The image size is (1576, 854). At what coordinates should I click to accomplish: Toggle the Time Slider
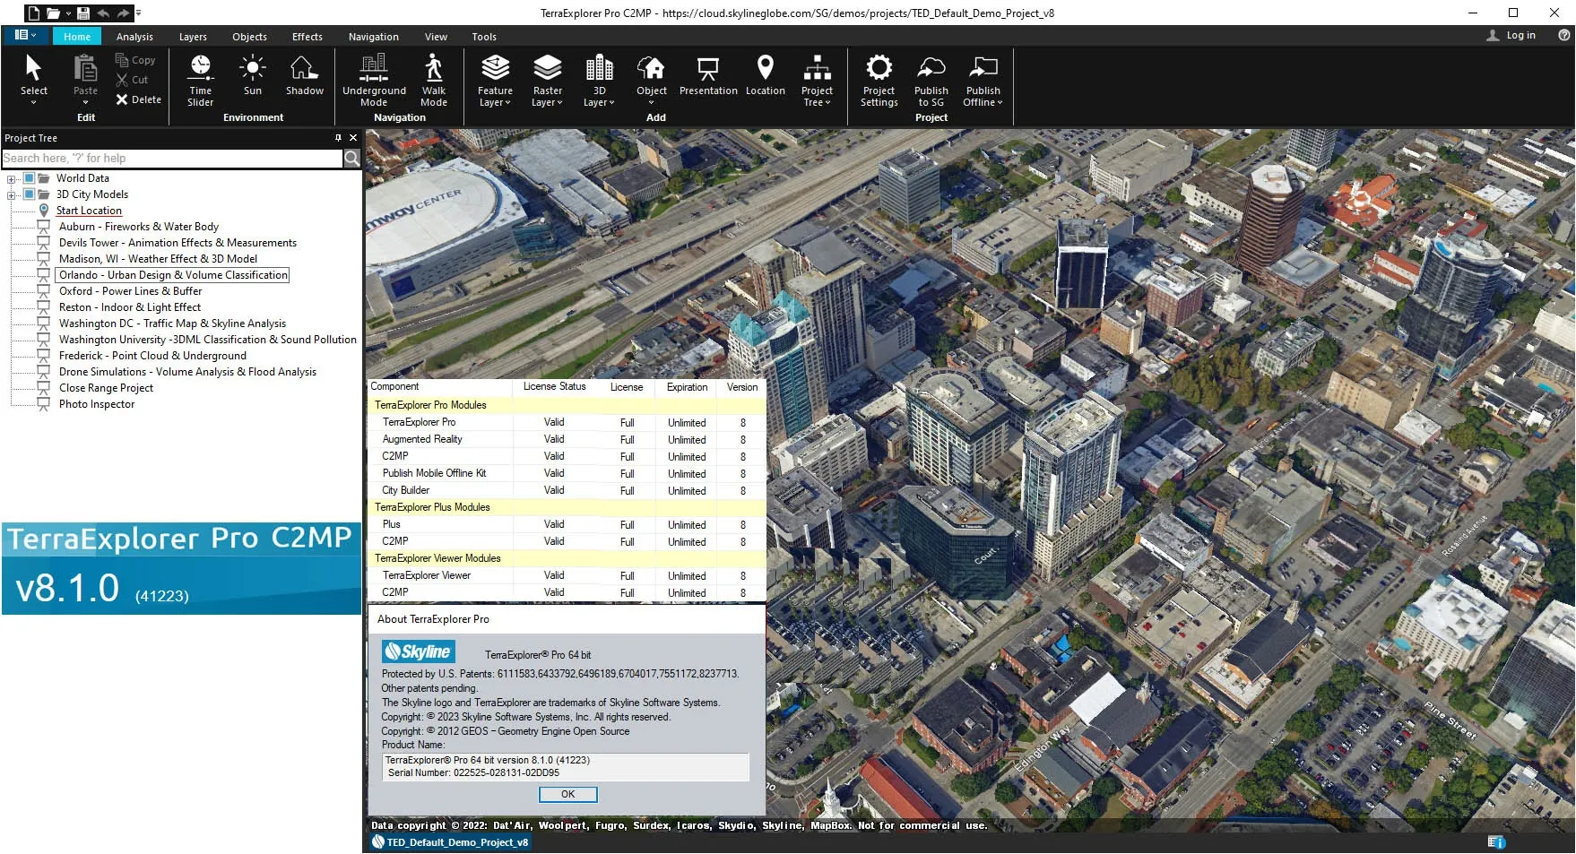point(201,81)
